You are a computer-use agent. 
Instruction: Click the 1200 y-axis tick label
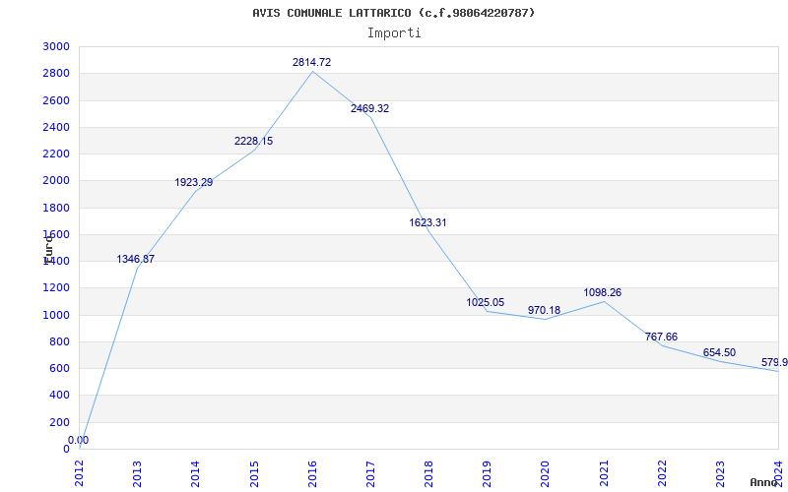pos(56,288)
